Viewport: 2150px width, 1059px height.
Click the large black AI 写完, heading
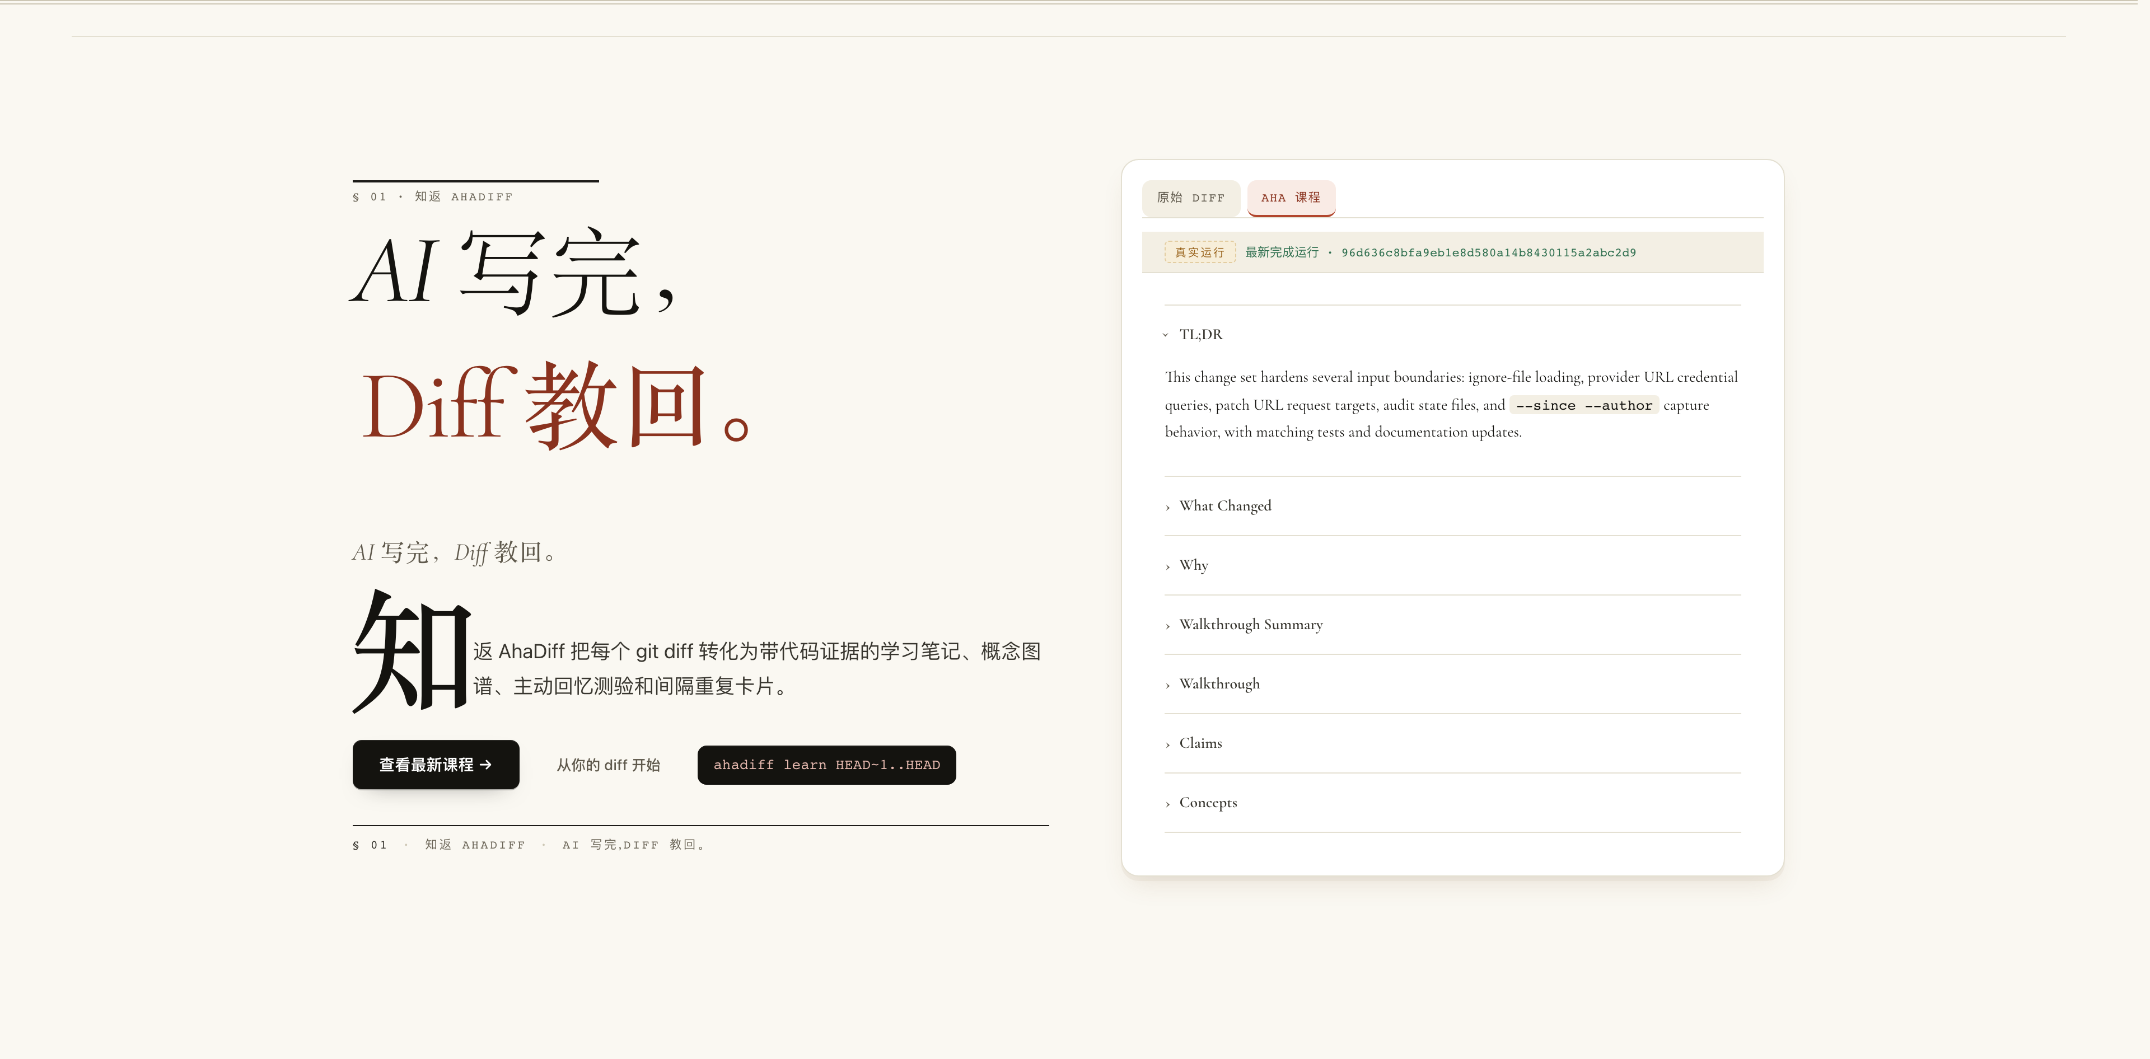tap(512, 272)
